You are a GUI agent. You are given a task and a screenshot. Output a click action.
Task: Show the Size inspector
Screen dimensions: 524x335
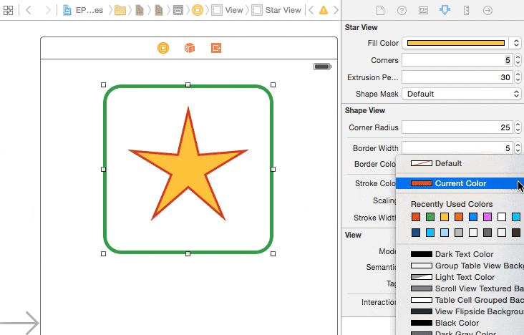point(466,10)
